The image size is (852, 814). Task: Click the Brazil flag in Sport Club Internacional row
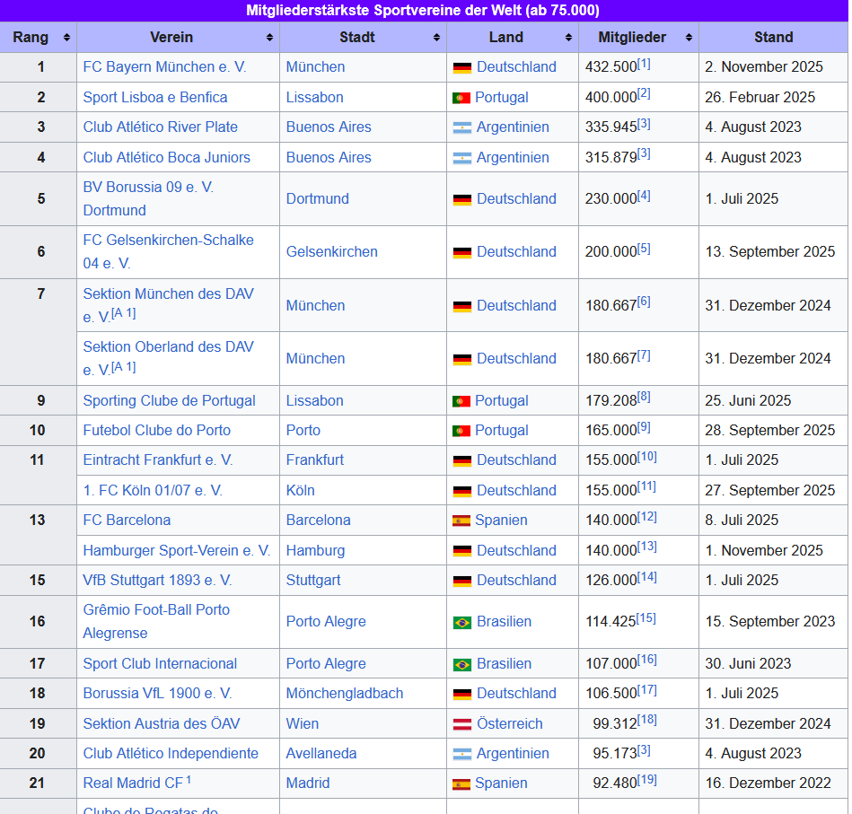(461, 665)
